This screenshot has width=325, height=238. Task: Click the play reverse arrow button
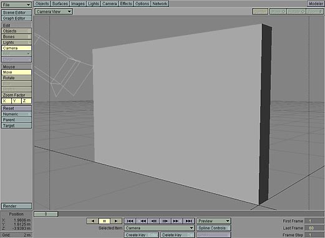point(93,221)
